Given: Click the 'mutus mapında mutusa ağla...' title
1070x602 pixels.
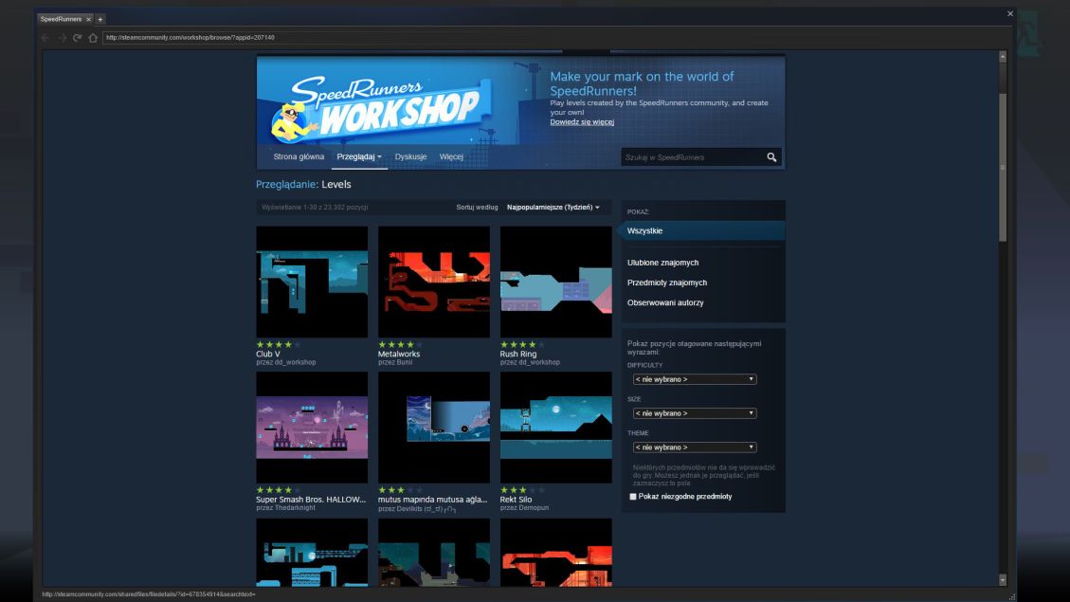Looking at the screenshot, I should pyautogui.click(x=432, y=499).
